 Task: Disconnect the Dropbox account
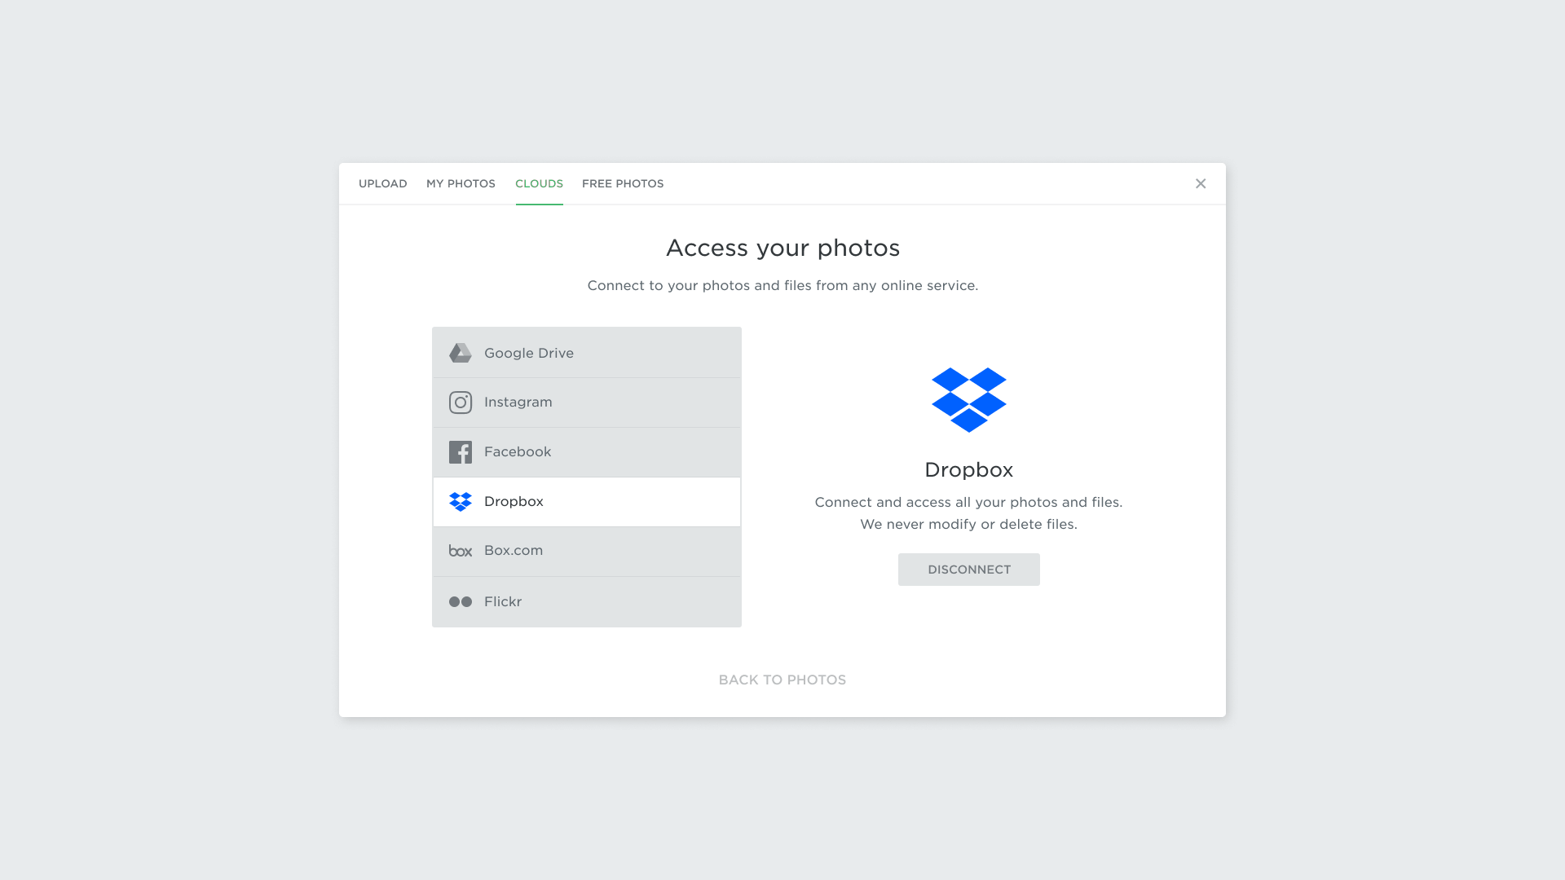(969, 570)
